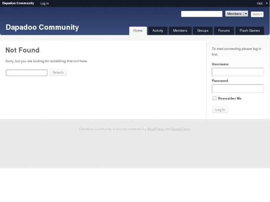The image size is (270, 202).
Task: Click the large Dapadoo Community site title
Action: pyautogui.click(x=42, y=27)
